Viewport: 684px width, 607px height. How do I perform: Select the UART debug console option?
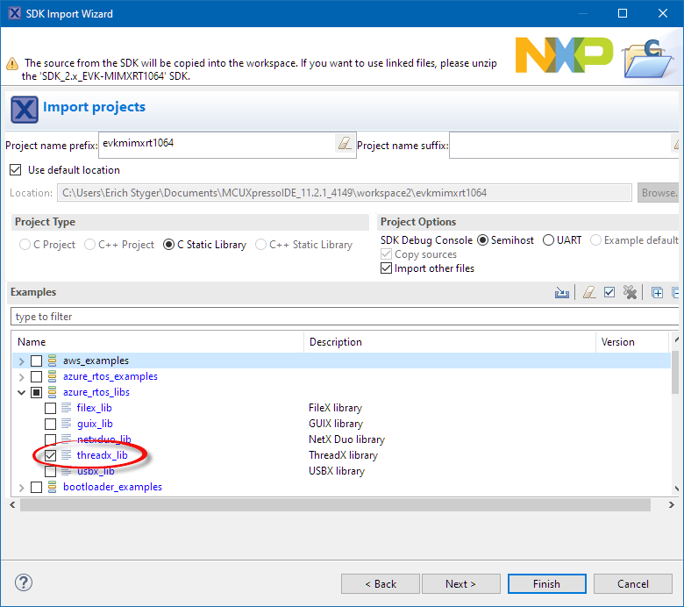[548, 240]
